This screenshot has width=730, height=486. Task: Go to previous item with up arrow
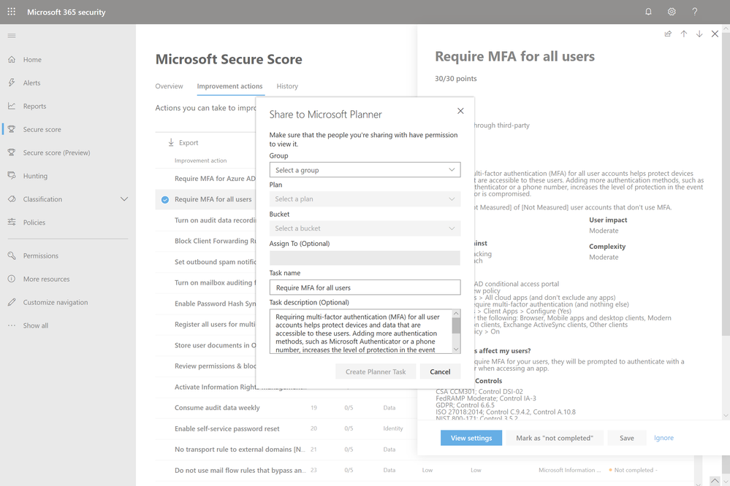(684, 34)
